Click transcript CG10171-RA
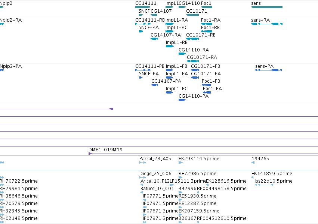The height and width of the screenshot is (224, 318). 193,61
